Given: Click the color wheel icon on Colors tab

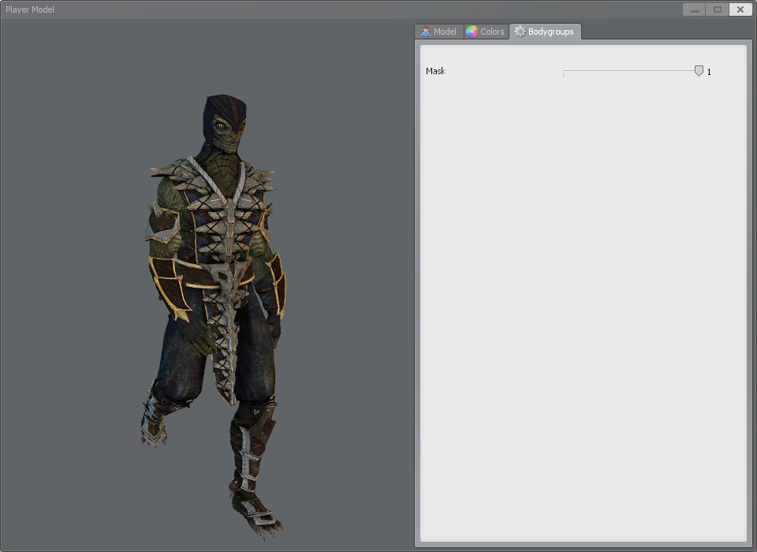Looking at the screenshot, I should click(472, 32).
